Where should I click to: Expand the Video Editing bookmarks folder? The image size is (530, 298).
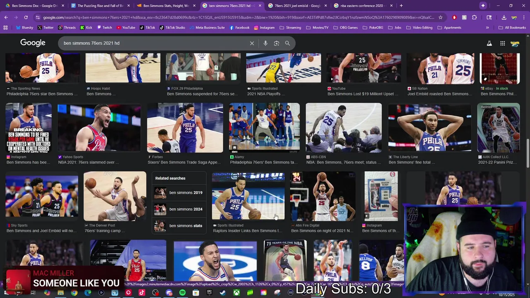click(419, 27)
